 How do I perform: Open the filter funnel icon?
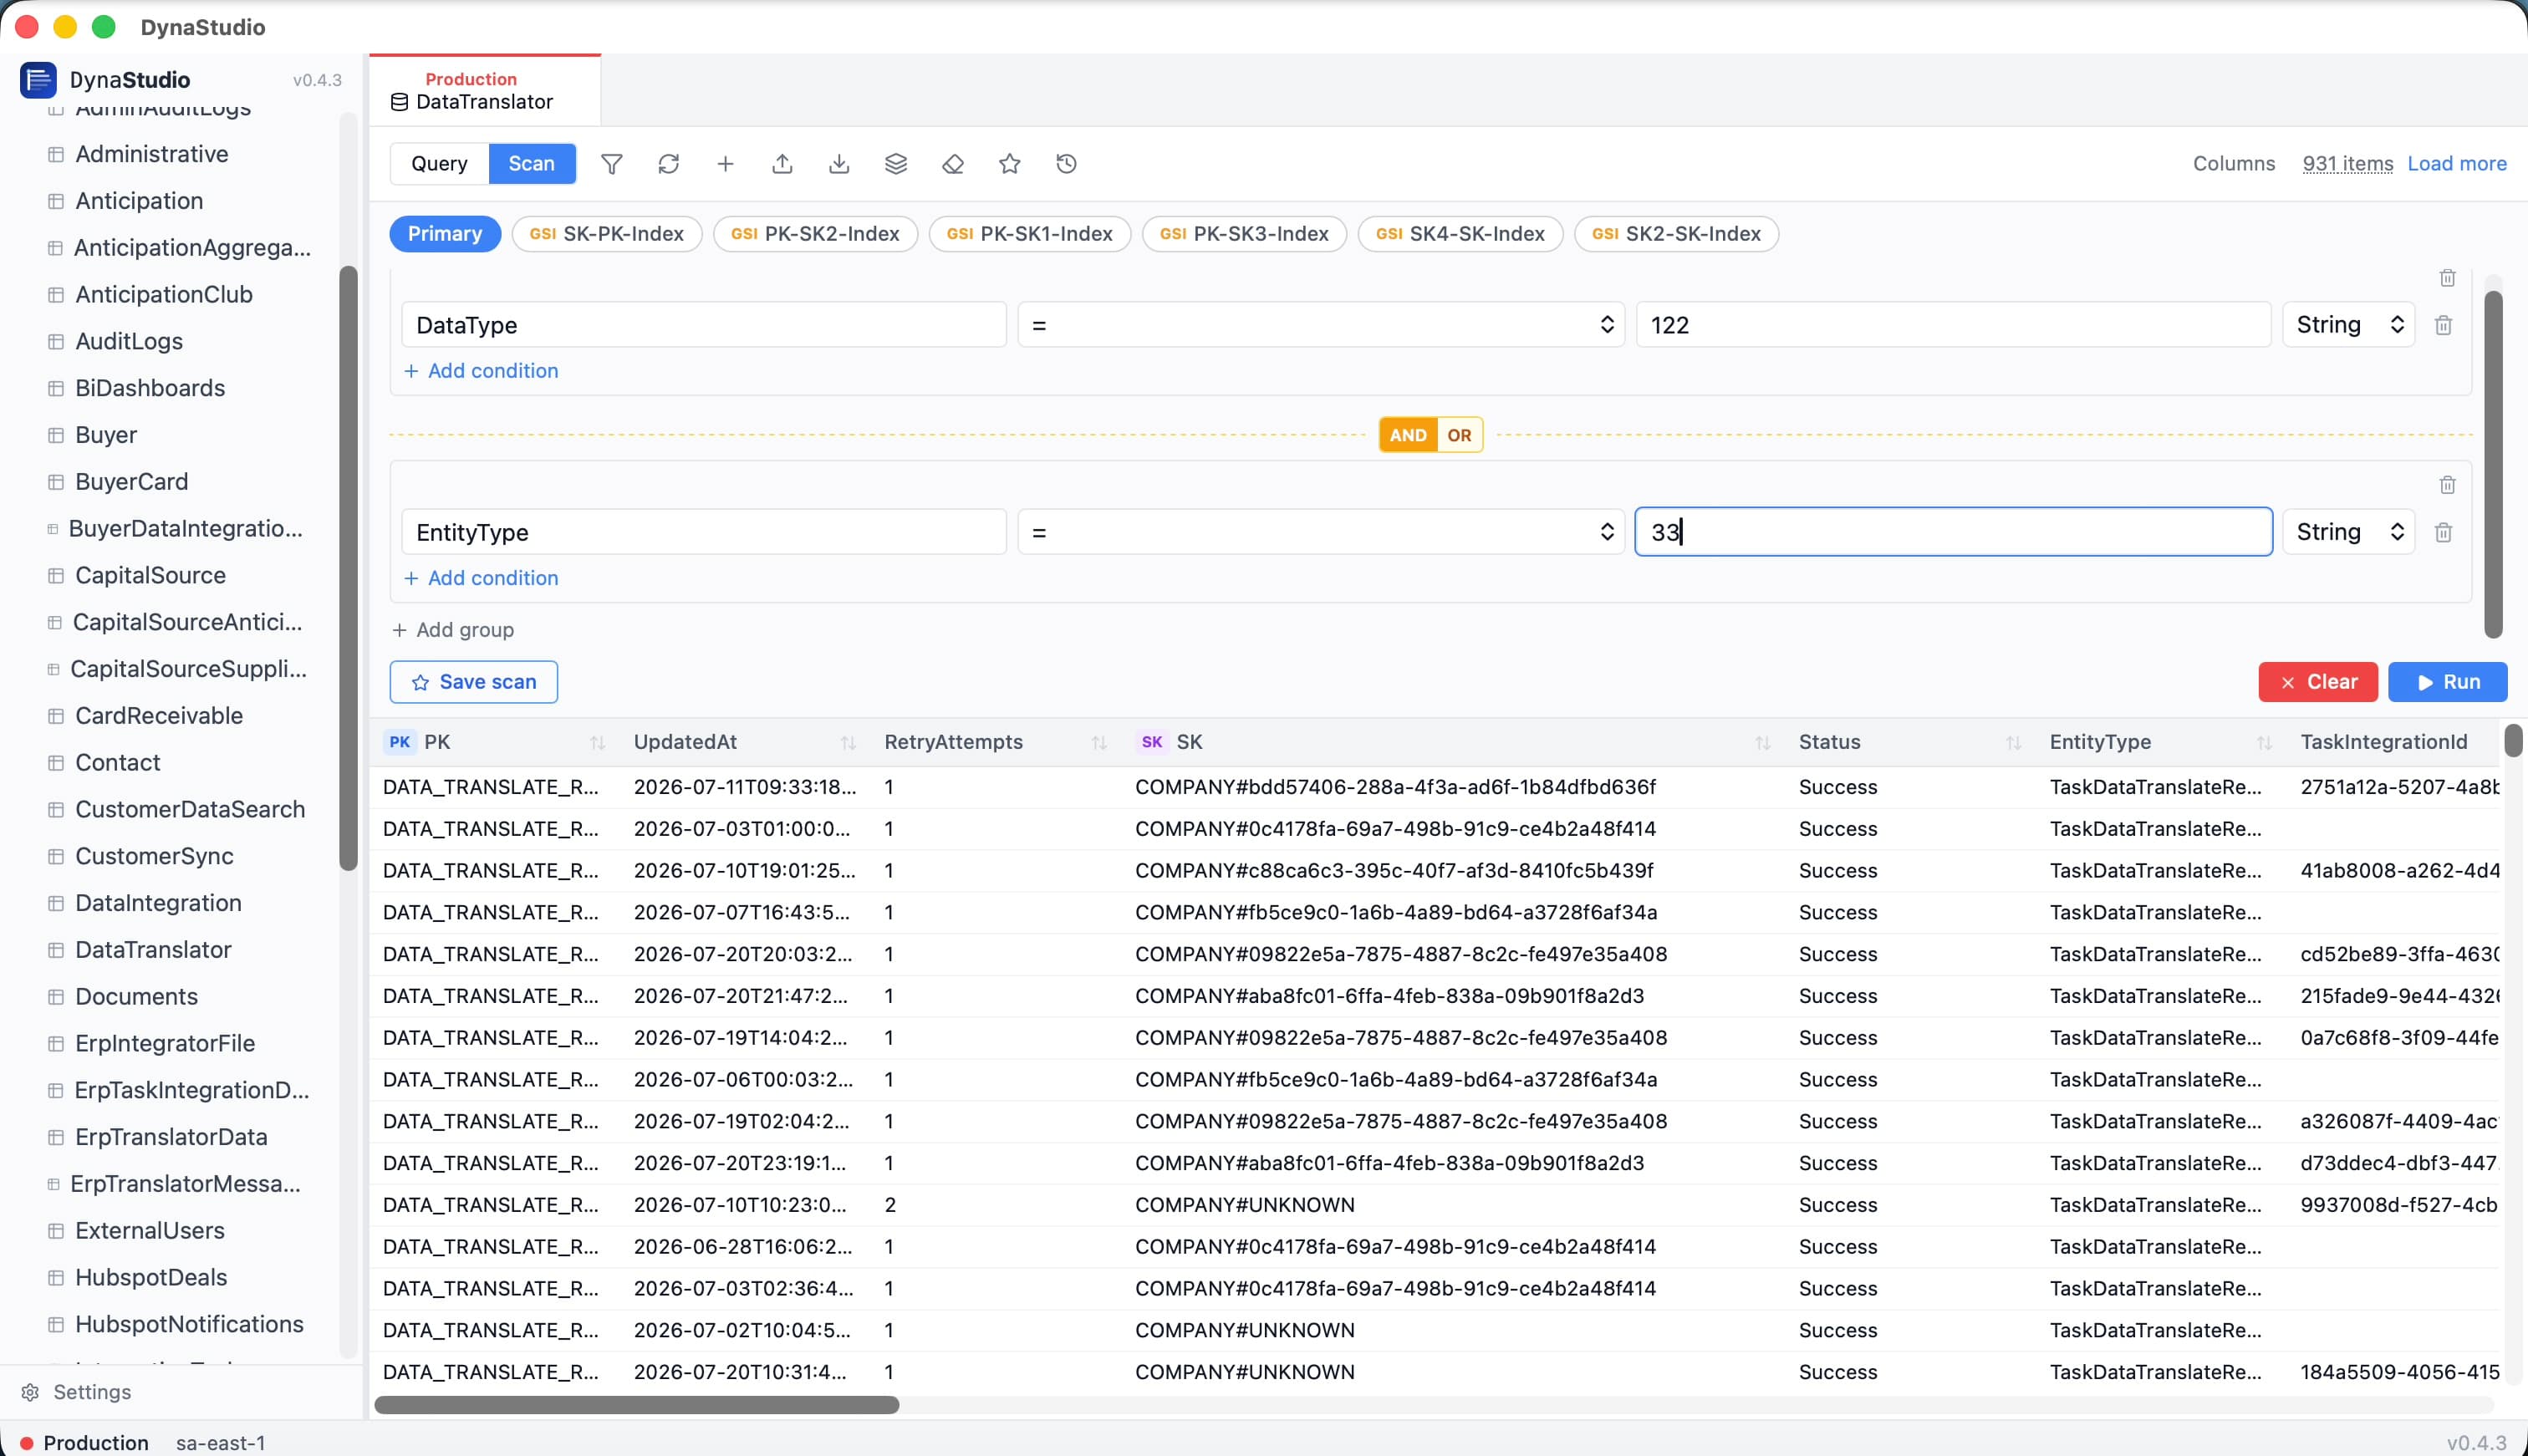click(x=611, y=164)
